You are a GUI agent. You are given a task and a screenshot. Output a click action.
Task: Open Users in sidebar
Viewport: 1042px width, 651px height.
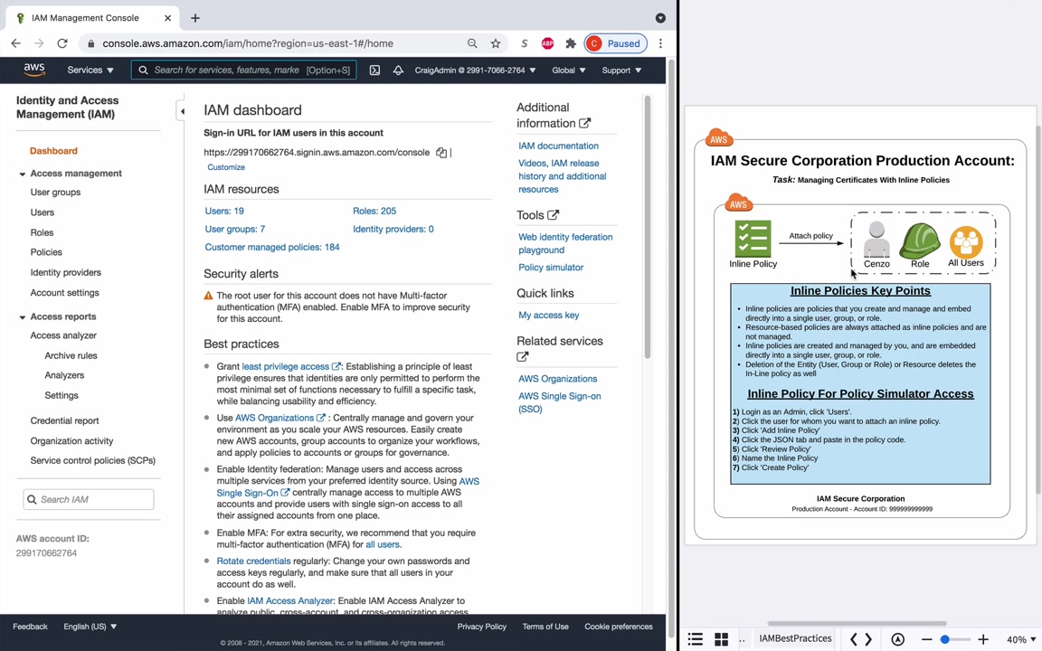tap(42, 212)
